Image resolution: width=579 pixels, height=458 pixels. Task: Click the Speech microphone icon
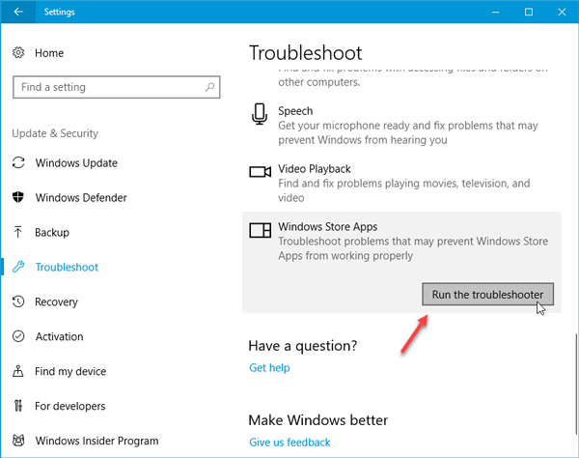tap(260, 114)
